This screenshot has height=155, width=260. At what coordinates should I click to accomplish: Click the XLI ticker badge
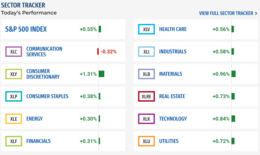click(x=146, y=52)
